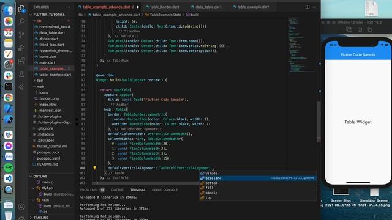The height and width of the screenshot is (220, 392).
Task: Click the editor minimap
Action: click(301, 45)
